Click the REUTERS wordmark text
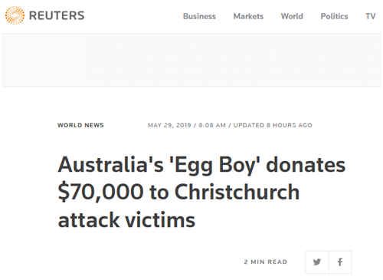This screenshot has height=280, width=383. coord(57,15)
